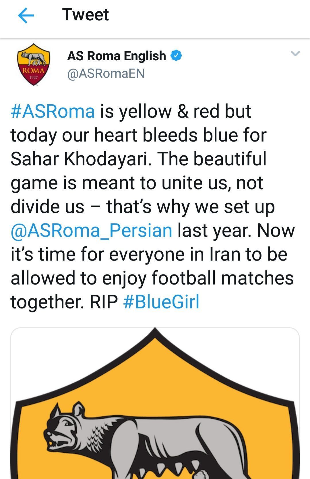This screenshot has width=310, height=479.
Task: Open the @ASRoma_Persian mention
Action: 92,231
